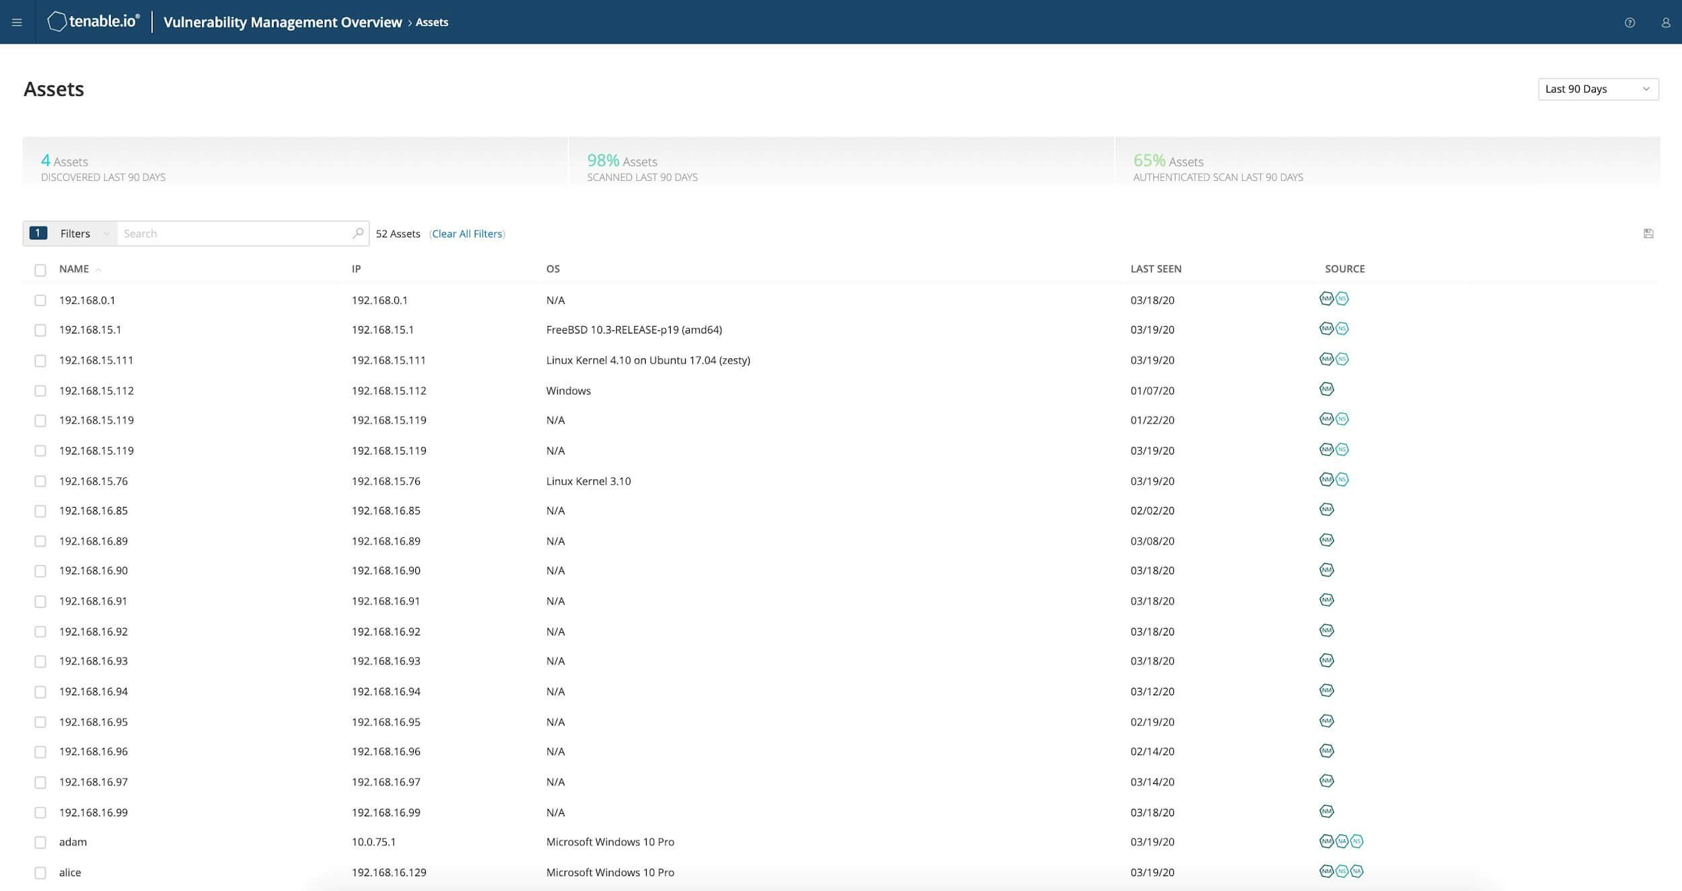Click the user profile icon top right
Screen dimensions: 1682x891
point(1665,22)
